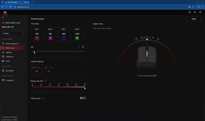Click the Polling rate help icon

coord(45,81)
